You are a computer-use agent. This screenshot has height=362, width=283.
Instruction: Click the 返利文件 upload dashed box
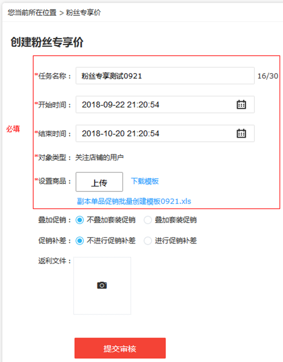102,286
